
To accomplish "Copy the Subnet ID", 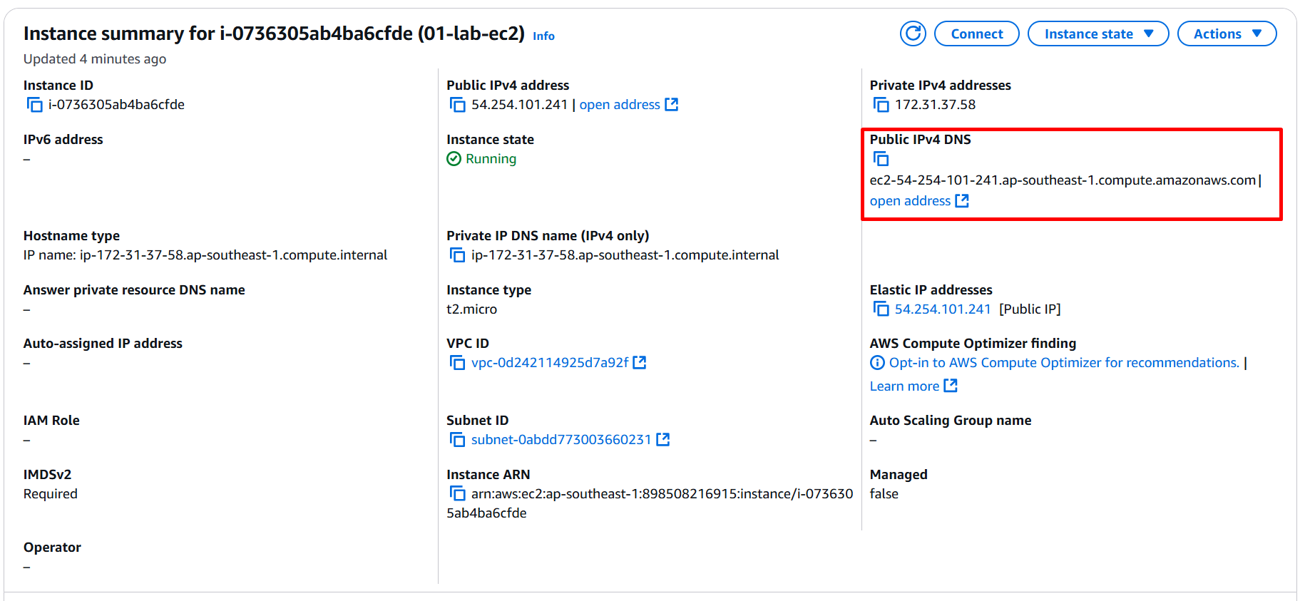I will click(x=457, y=440).
